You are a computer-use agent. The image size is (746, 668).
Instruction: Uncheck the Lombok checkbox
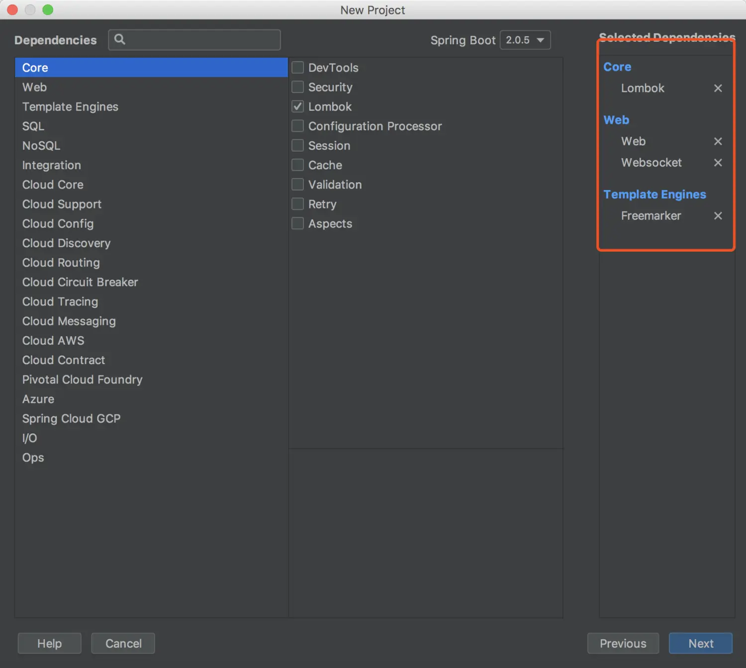(297, 106)
